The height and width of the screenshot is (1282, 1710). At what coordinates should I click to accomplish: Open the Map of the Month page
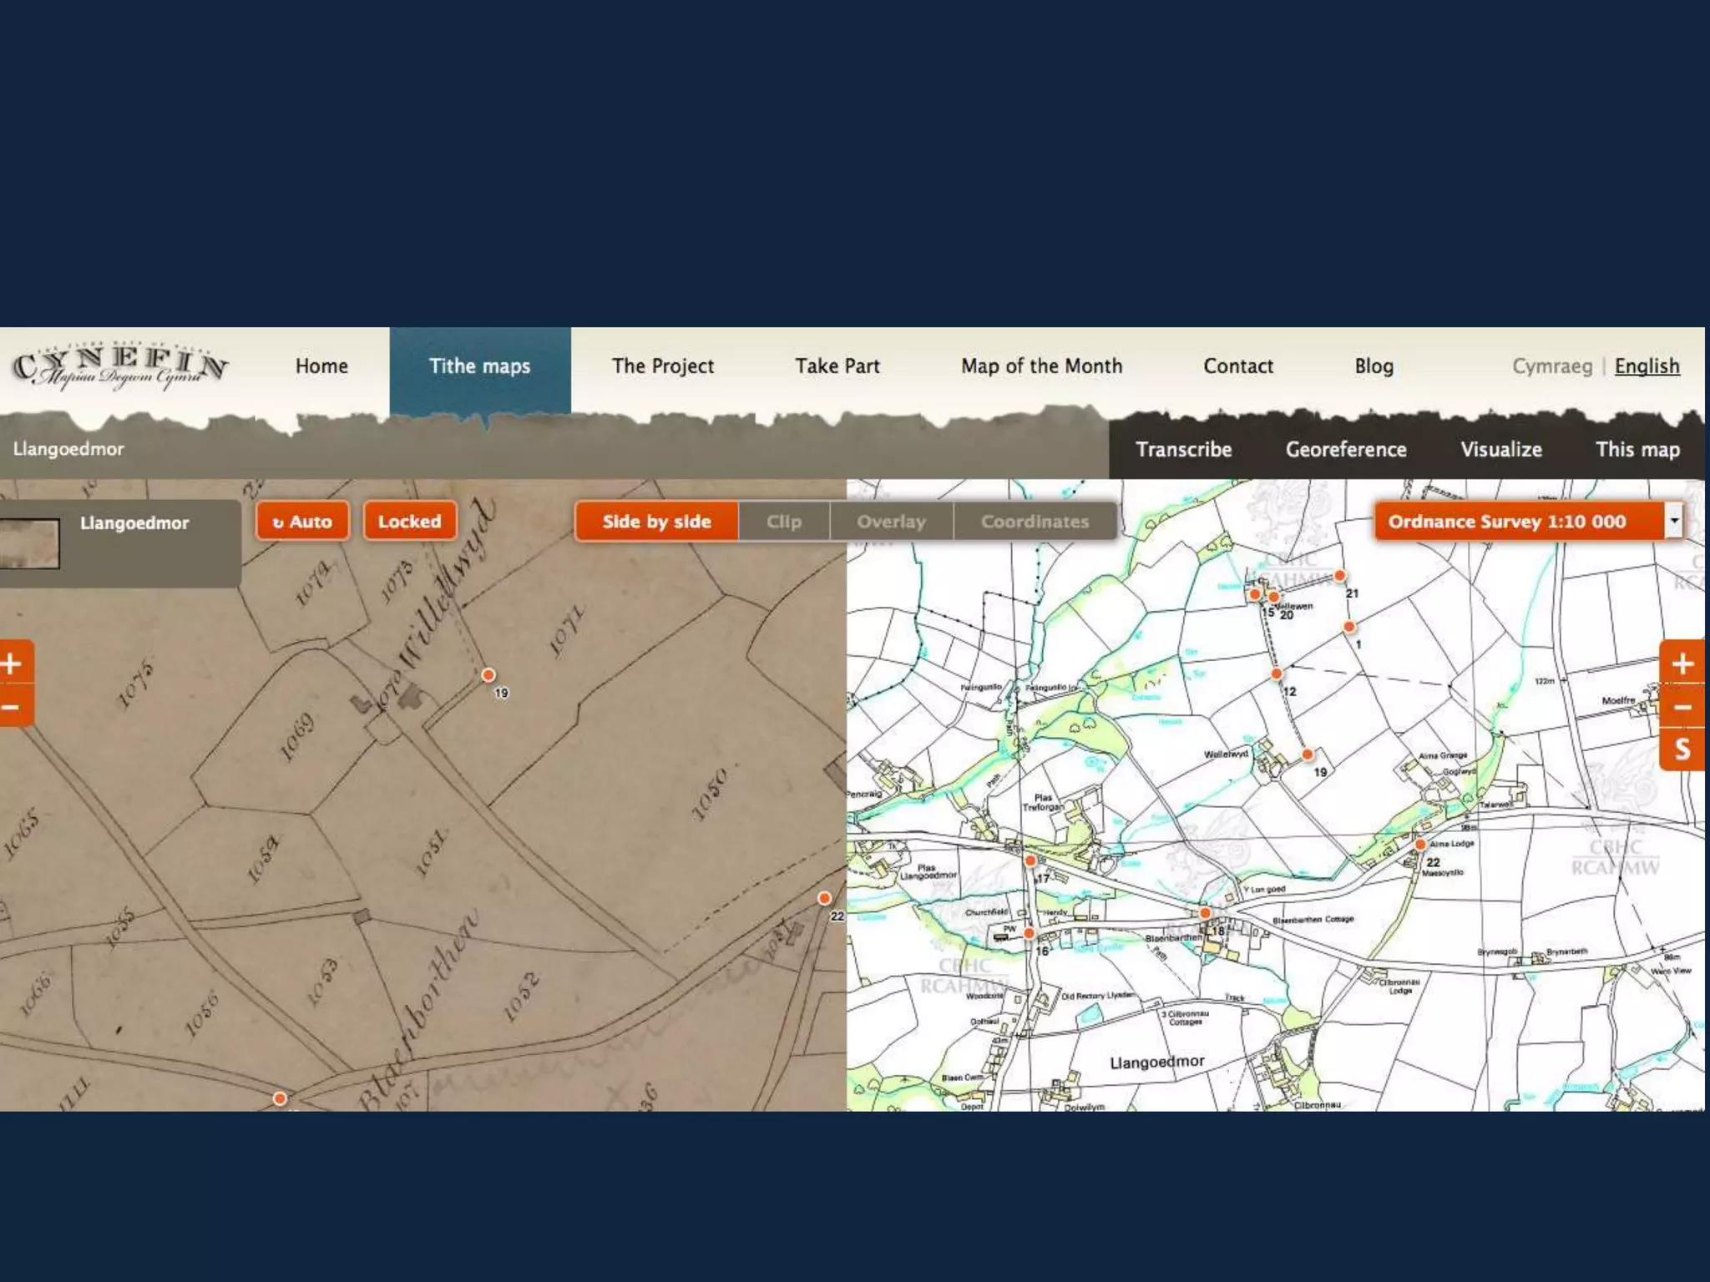(x=1041, y=366)
